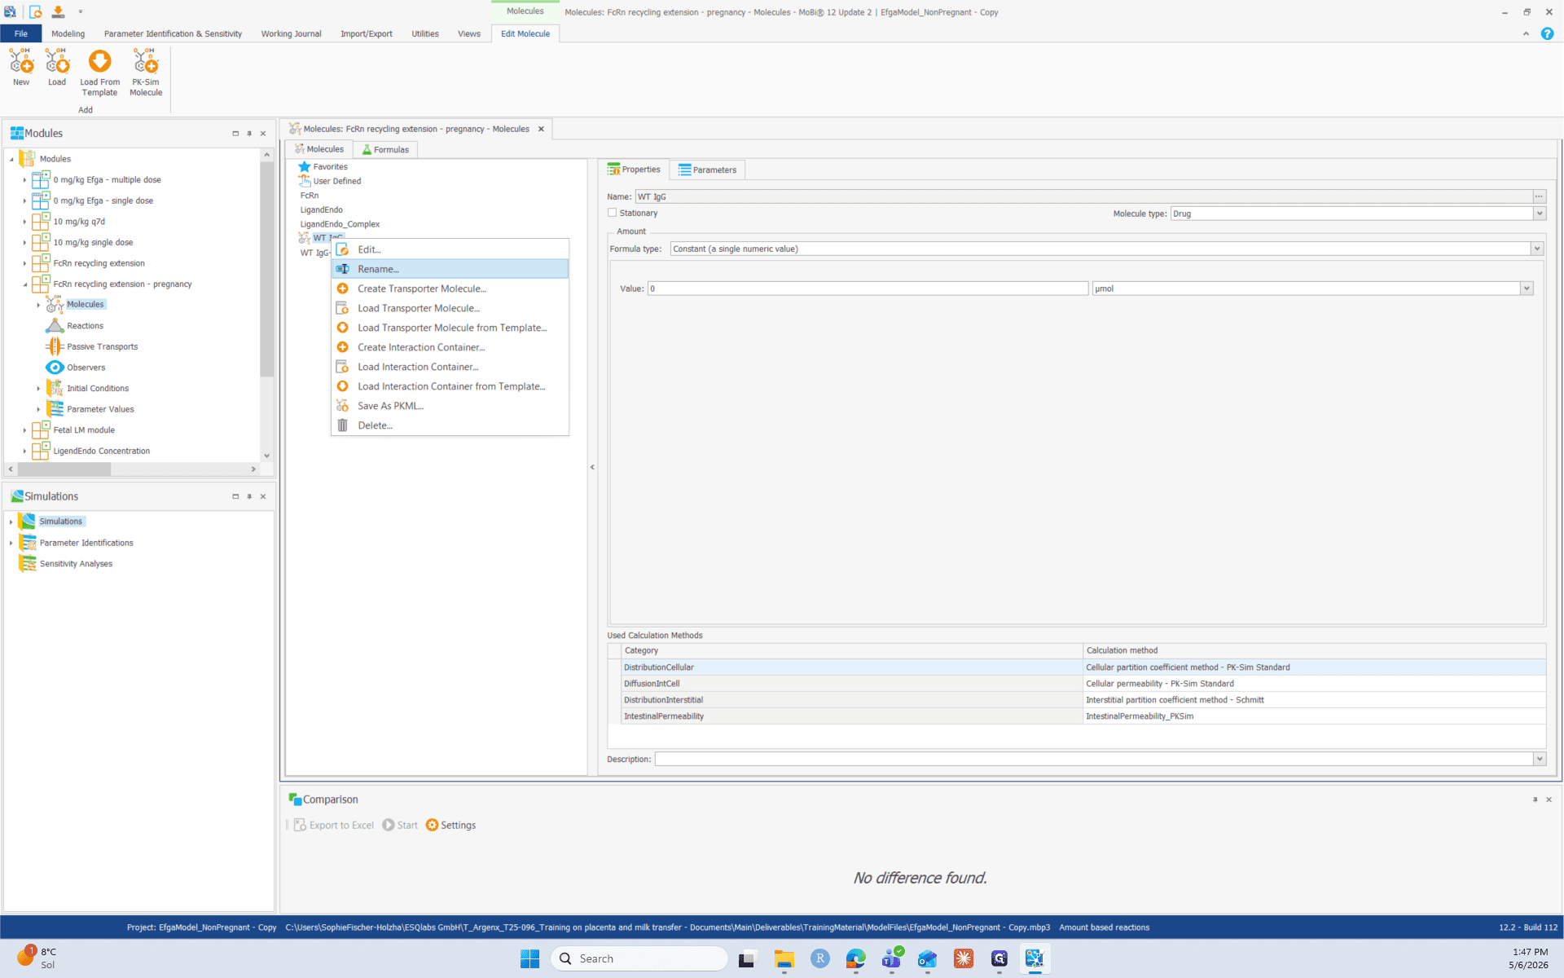Click Reactions icon in Modules tree
This screenshot has height=978, width=1564.
click(x=55, y=325)
